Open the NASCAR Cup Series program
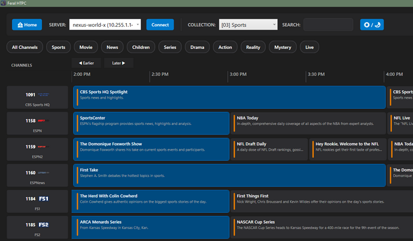The width and height of the screenshot is (413, 241). click(x=322, y=227)
